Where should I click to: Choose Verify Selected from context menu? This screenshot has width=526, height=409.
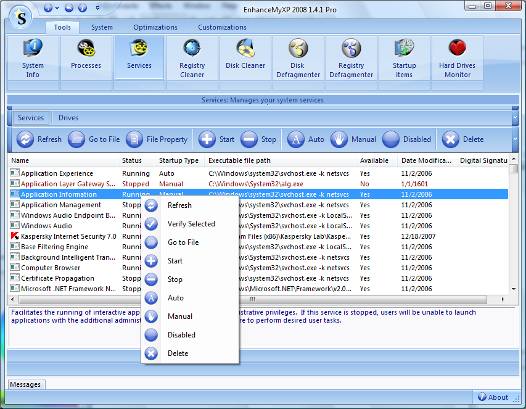(x=191, y=224)
